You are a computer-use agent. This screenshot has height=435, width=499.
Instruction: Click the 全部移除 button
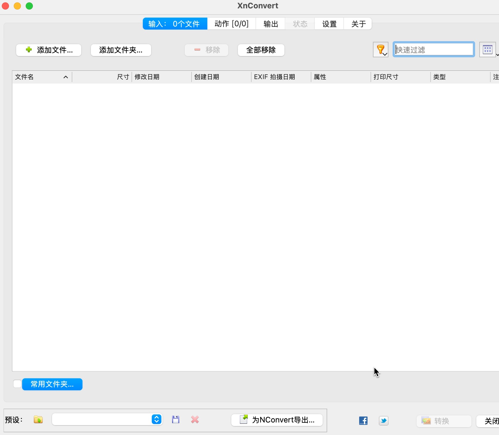pyautogui.click(x=261, y=50)
